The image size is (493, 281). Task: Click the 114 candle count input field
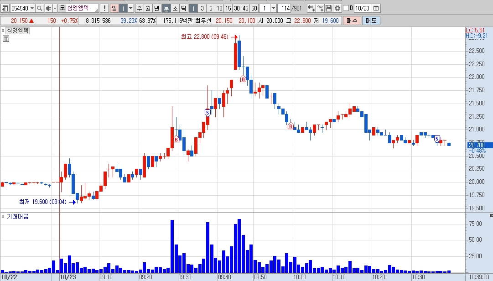[284, 8]
